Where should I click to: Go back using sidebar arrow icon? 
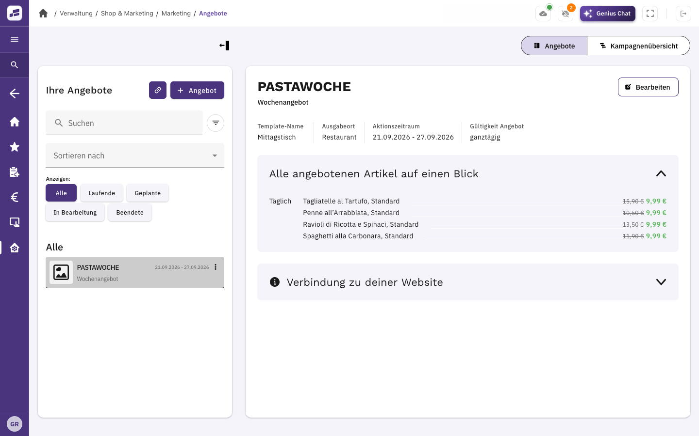[x=15, y=93]
